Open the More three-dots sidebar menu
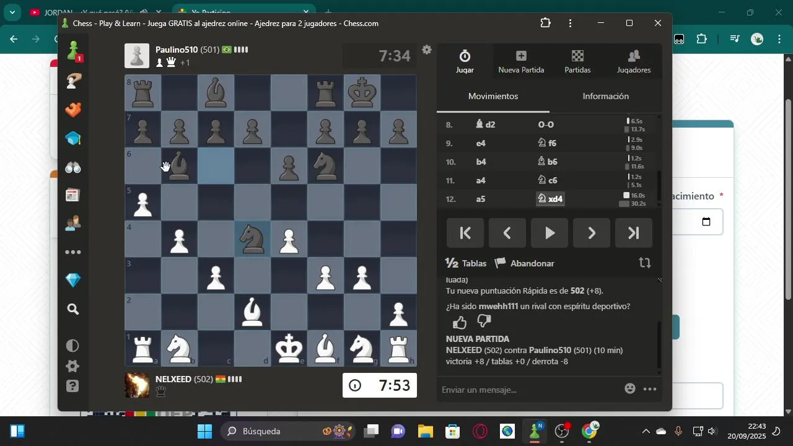This screenshot has width=793, height=446. [x=73, y=252]
